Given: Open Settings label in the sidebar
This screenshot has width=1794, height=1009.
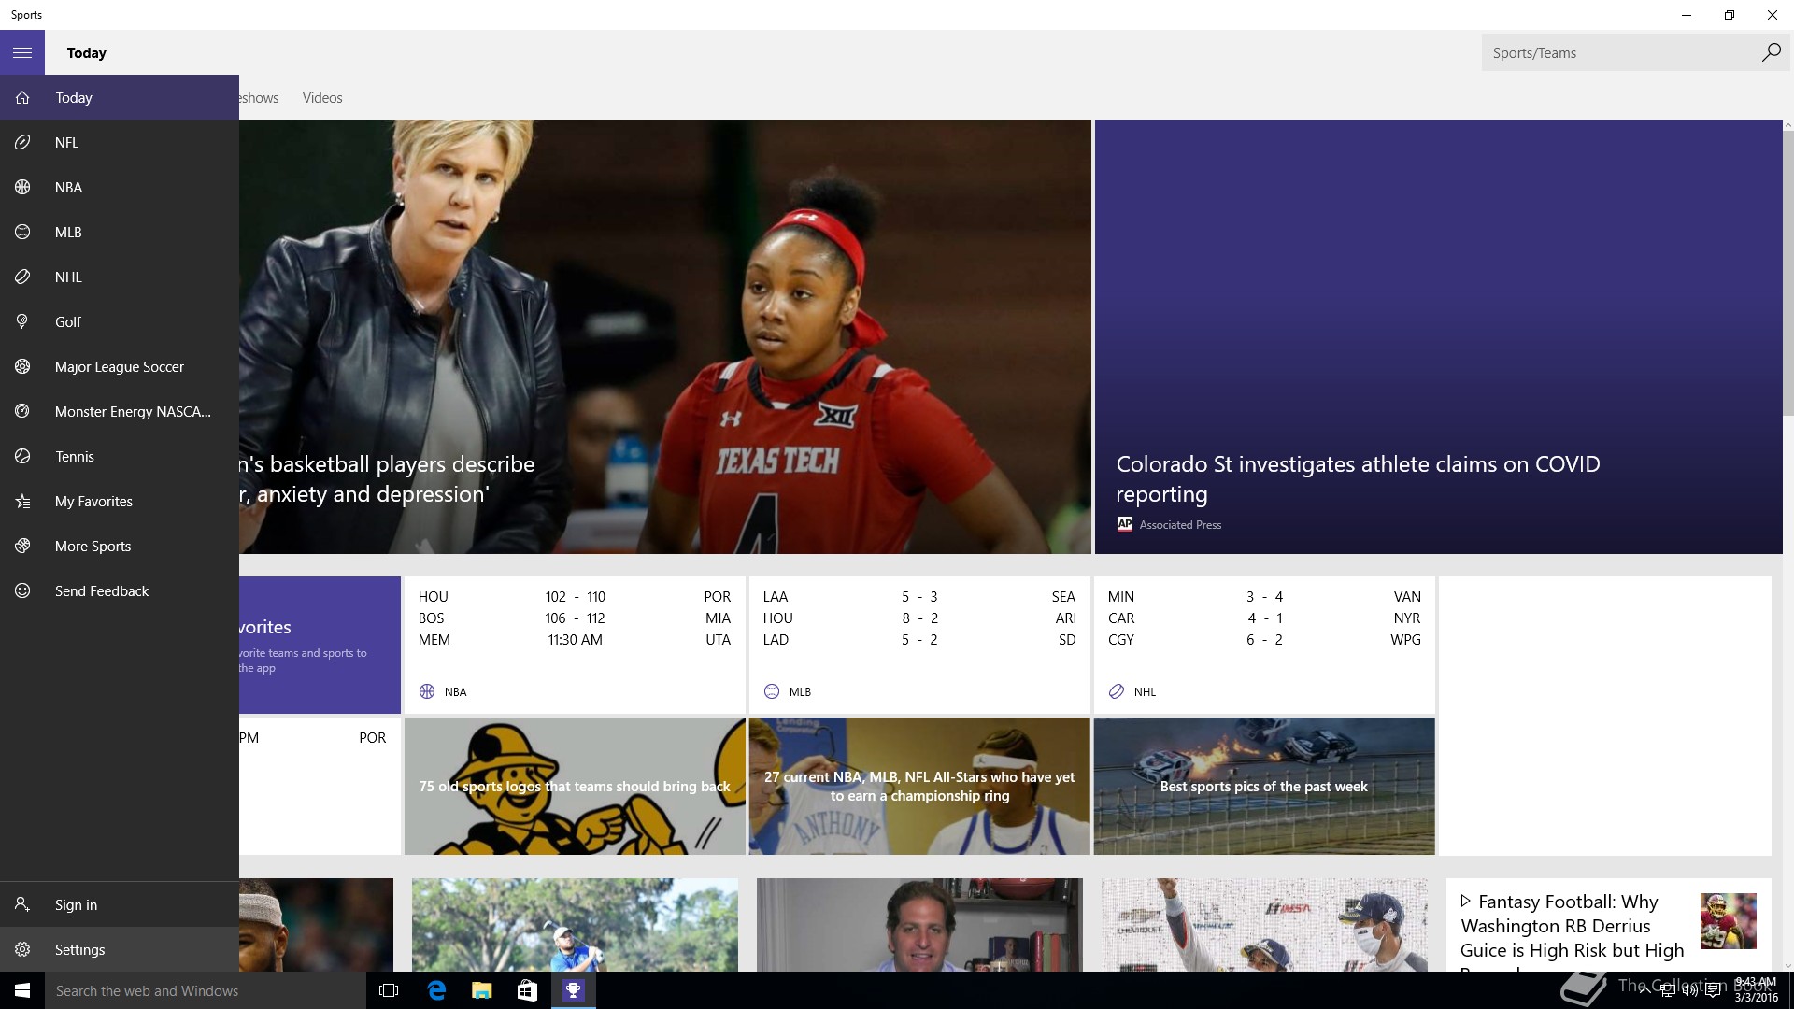Looking at the screenshot, I should (x=79, y=949).
